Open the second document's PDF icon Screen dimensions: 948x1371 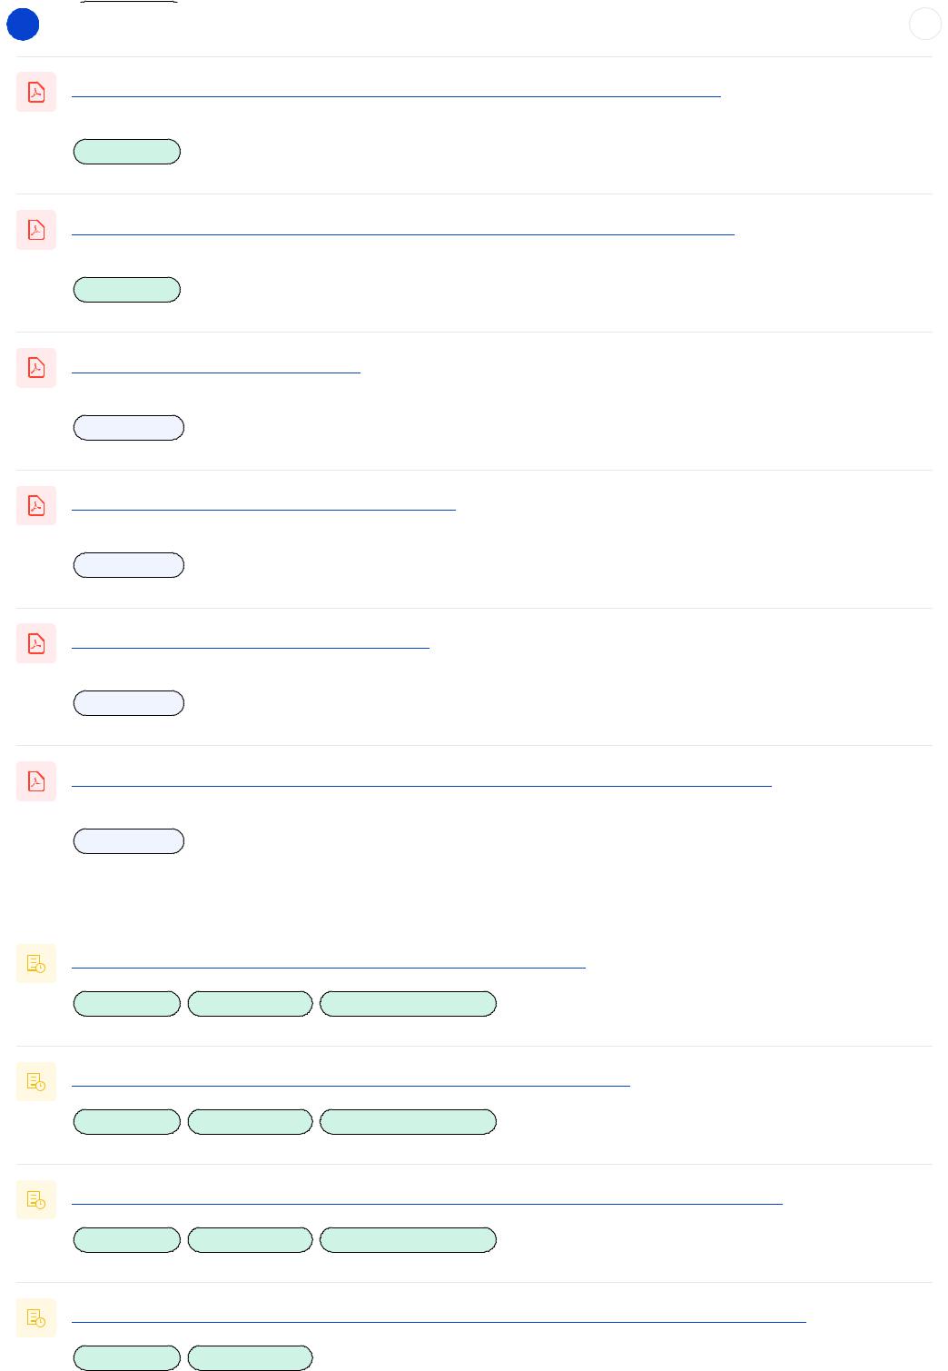[x=36, y=230]
